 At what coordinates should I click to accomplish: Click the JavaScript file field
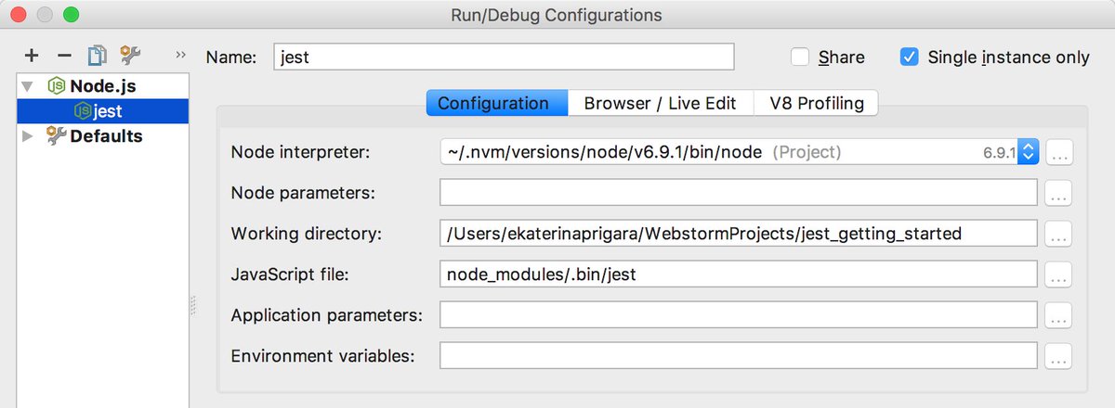point(739,274)
